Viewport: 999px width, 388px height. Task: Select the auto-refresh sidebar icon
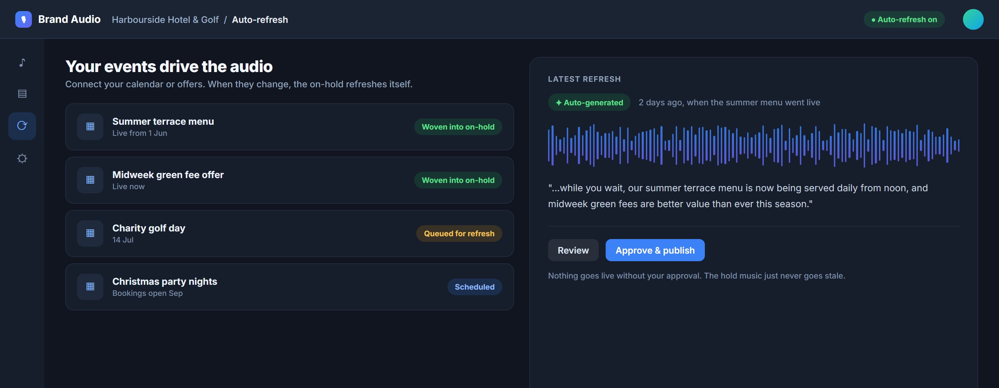(22, 126)
